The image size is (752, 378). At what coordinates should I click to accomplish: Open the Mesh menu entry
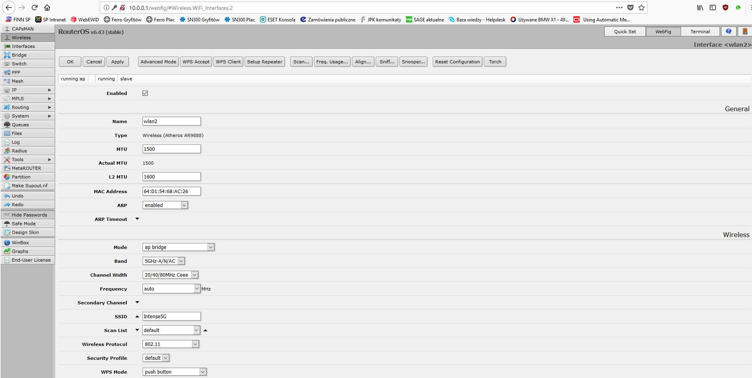[28, 81]
